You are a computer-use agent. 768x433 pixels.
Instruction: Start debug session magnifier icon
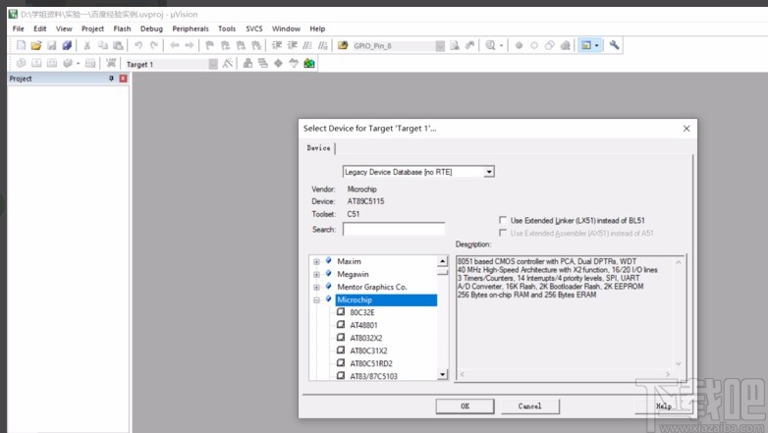(490, 45)
